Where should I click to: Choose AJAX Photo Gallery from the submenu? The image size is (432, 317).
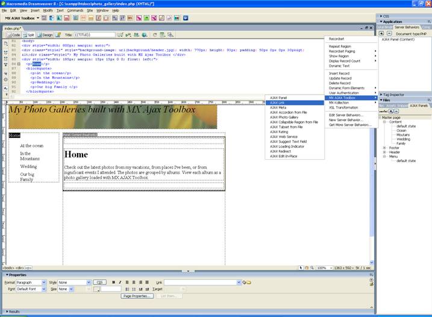[295, 117]
